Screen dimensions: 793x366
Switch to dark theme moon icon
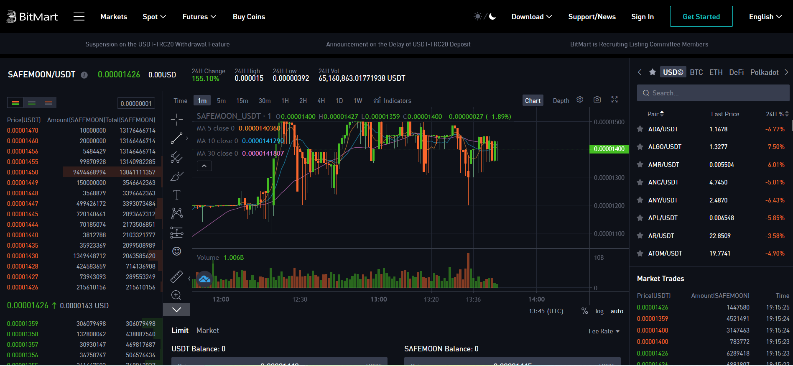coord(492,16)
